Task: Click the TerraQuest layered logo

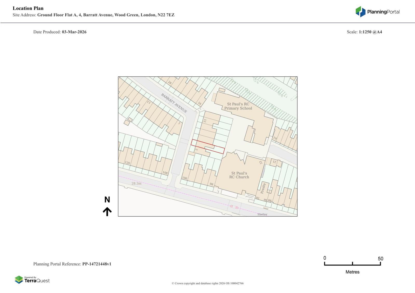Action: [19, 280]
